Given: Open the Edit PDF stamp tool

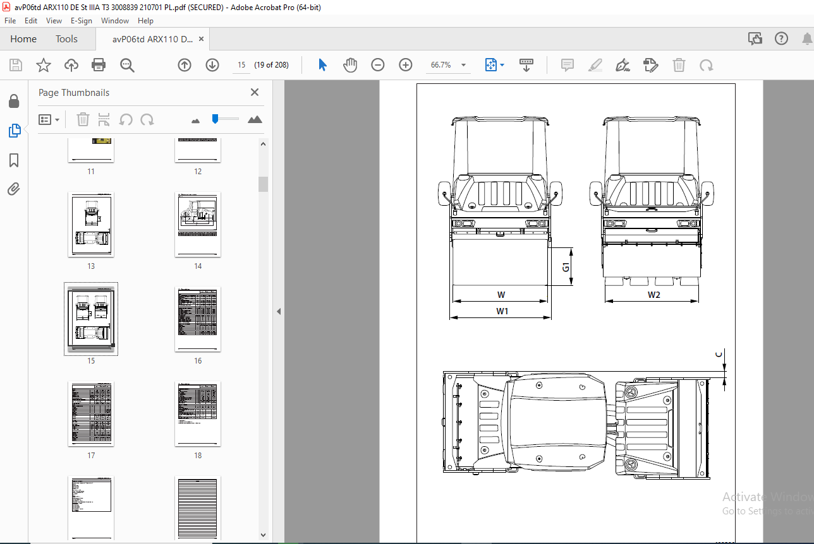Looking at the screenshot, I should (x=651, y=65).
